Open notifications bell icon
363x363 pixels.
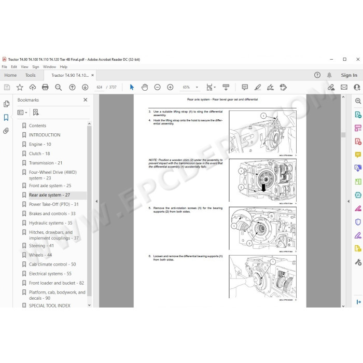click(329, 75)
